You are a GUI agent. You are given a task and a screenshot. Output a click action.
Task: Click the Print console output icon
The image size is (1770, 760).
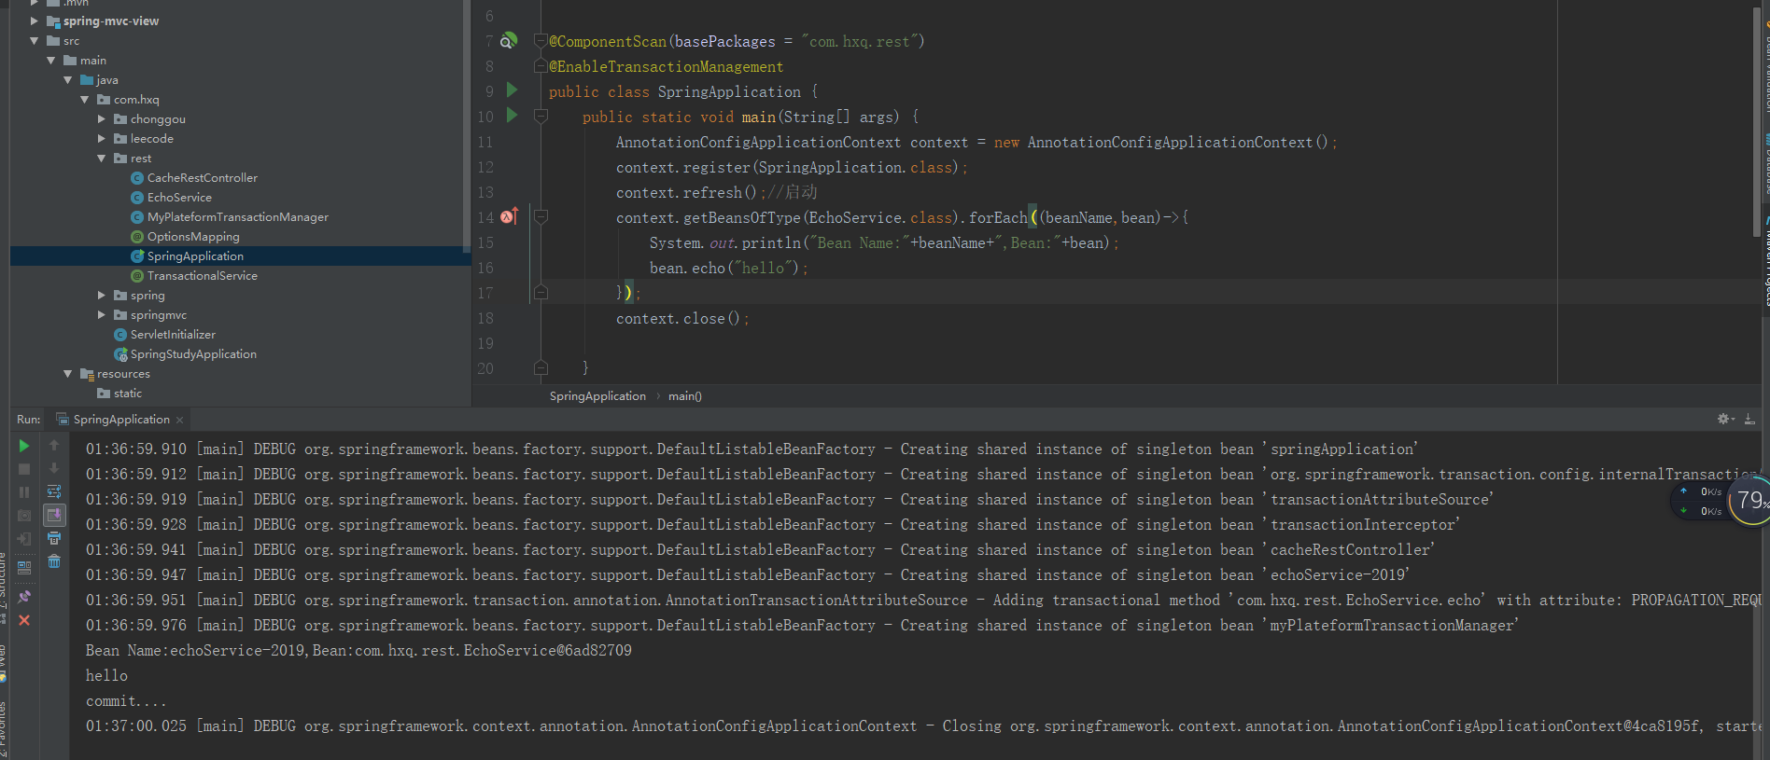click(54, 538)
